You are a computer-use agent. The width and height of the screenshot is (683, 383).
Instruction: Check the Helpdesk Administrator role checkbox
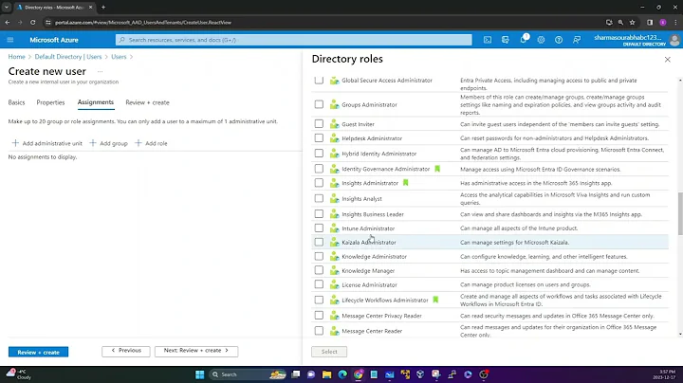pos(319,138)
